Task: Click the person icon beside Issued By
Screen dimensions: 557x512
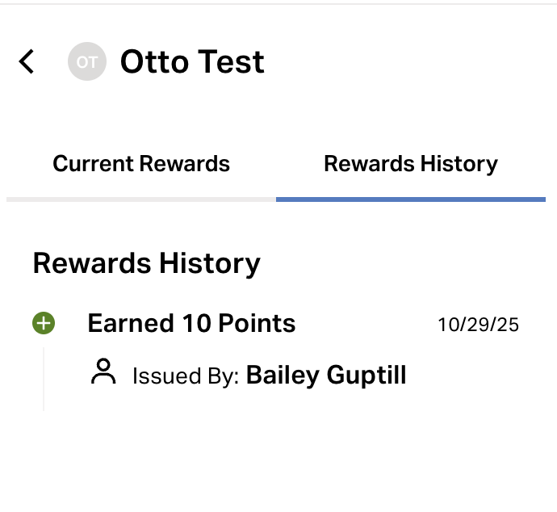Action: [x=103, y=373]
